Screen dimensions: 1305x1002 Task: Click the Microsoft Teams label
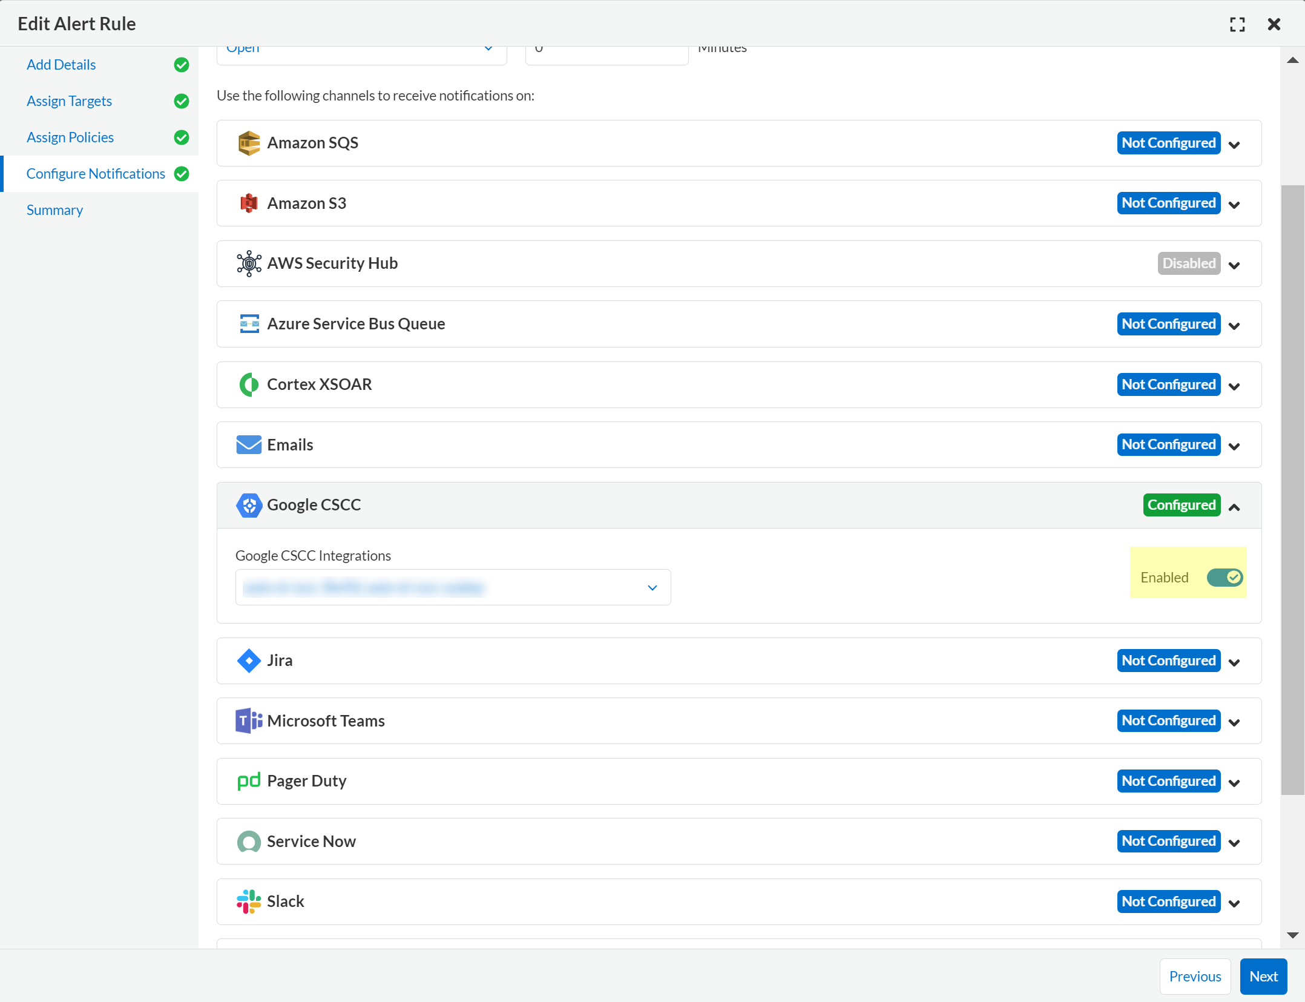coord(326,721)
